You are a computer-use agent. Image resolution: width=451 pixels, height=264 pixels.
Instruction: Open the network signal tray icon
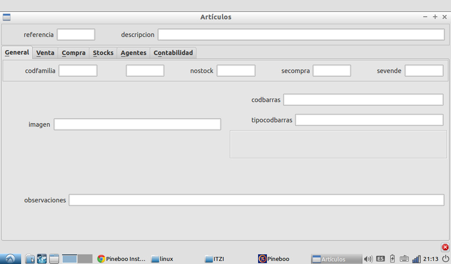click(416, 259)
